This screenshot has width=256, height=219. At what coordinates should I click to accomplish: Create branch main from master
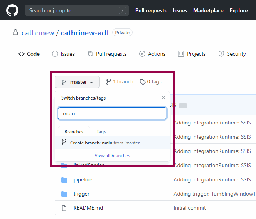pyautogui.click(x=105, y=143)
